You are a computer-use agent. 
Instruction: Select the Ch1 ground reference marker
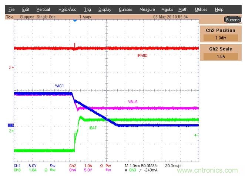tap(11, 125)
